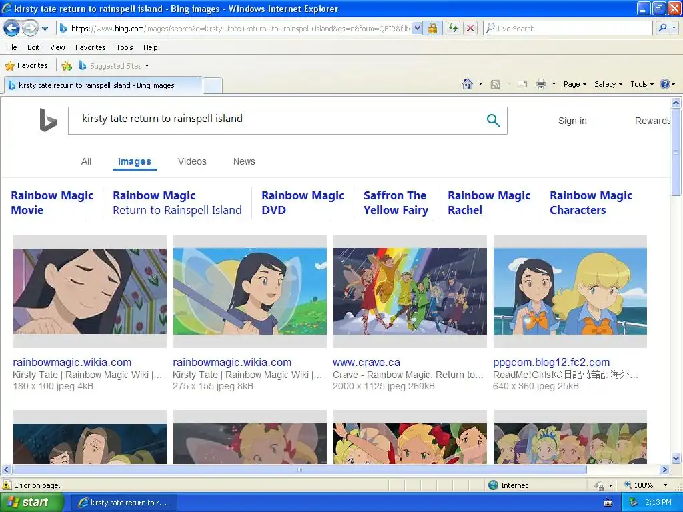Click the Refresh page icon
683x512 pixels.
(453, 29)
